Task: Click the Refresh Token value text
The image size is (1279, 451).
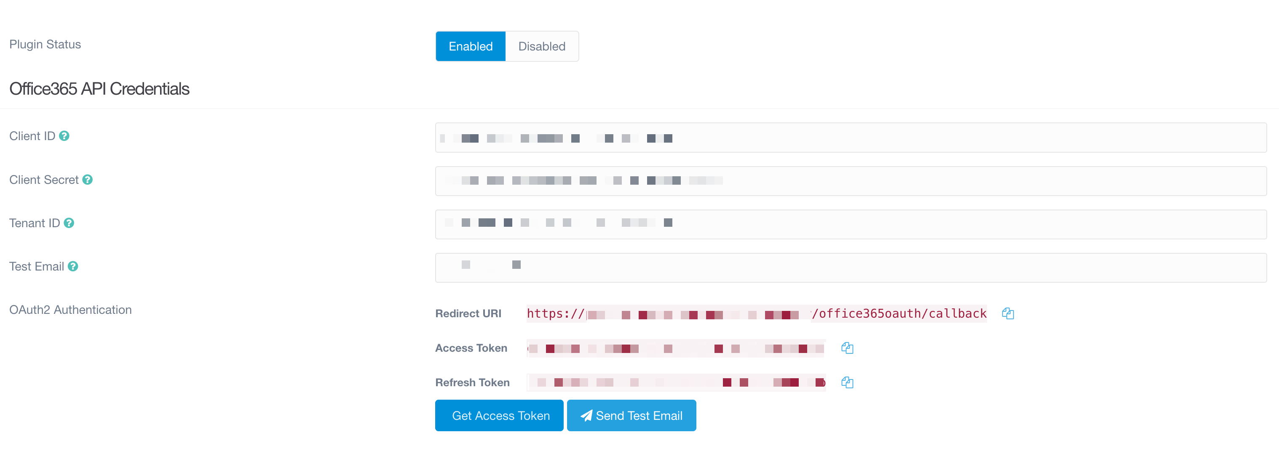Action: (675, 382)
